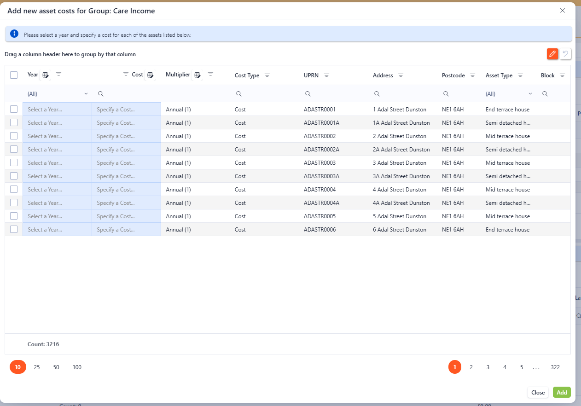Click the green Add button

tap(562, 392)
